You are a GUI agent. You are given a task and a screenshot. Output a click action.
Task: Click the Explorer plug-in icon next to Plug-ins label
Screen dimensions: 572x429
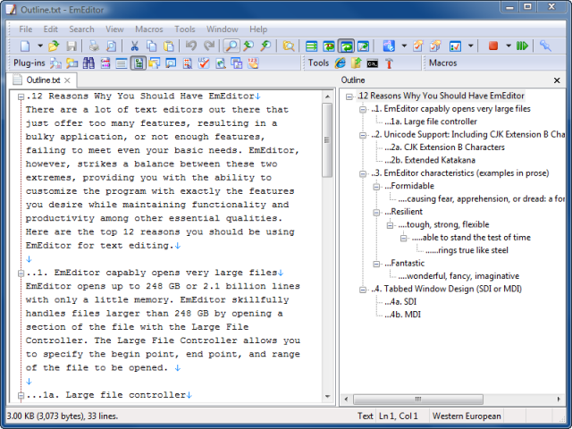coord(55,63)
